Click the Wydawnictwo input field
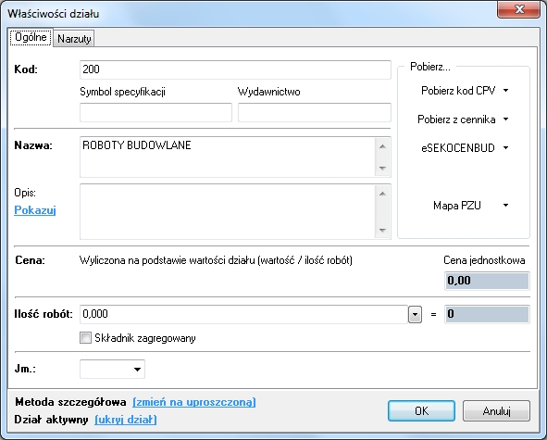547x440 pixels. 315,112
